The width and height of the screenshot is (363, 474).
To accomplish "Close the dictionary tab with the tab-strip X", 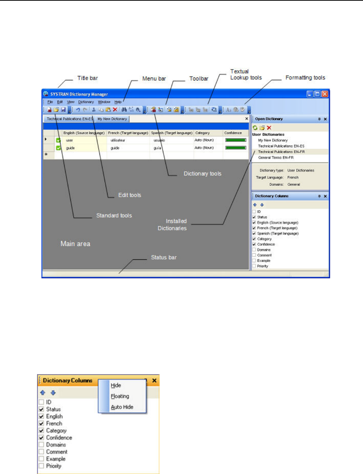I will (x=246, y=119).
